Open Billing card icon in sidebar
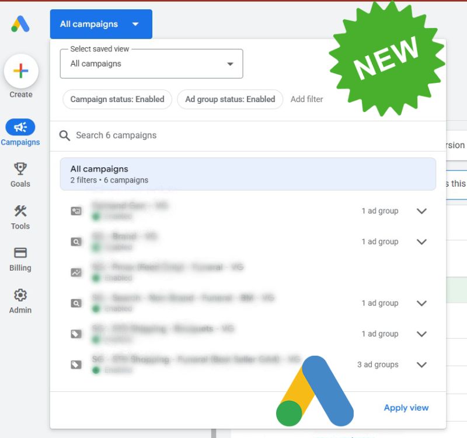 coord(20,253)
